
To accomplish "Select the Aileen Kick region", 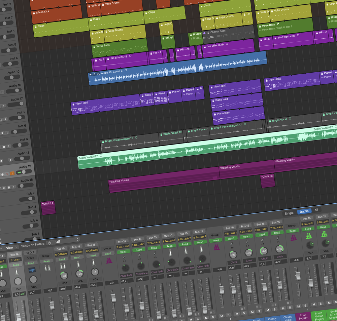I will pyautogui.click(x=57, y=14).
